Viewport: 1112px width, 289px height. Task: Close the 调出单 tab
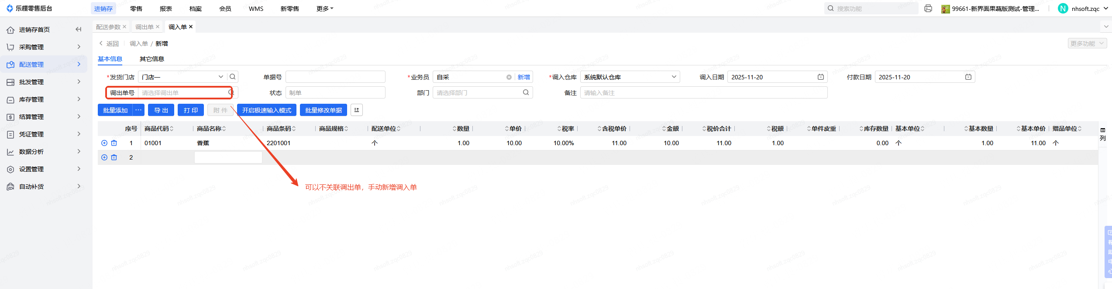click(158, 27)
